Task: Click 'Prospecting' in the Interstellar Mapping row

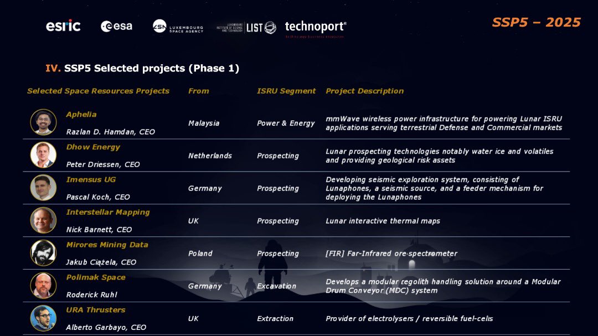Action: pos(277,221)
